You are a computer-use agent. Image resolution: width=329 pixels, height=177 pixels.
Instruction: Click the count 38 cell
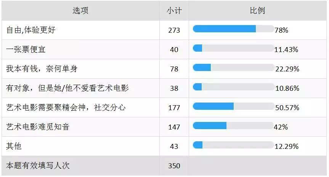point(174,88)
